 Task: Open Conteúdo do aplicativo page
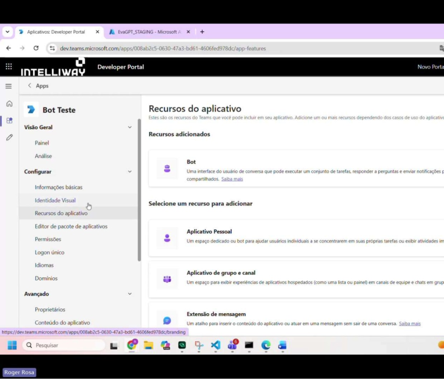coord(63,323)
